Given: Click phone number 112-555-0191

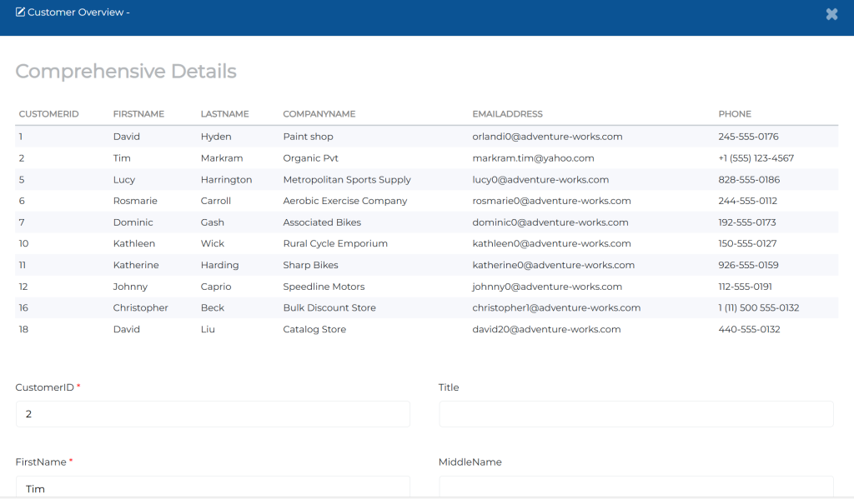Looking at the screenshot, I should point(745,287).
